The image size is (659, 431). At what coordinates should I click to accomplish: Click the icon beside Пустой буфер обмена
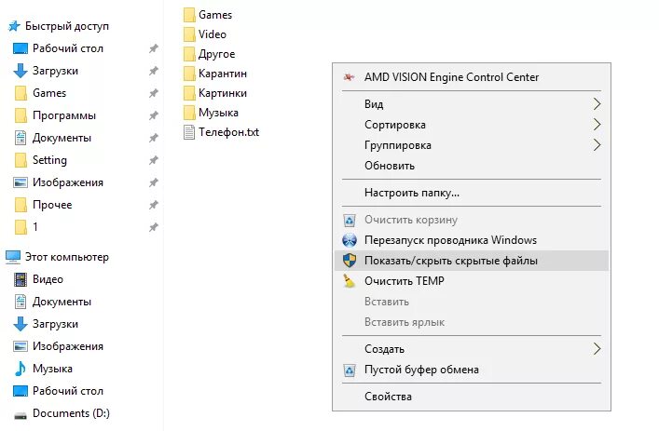click(349, 370)
